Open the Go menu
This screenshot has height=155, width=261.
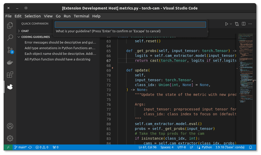[x=58, y=16]
